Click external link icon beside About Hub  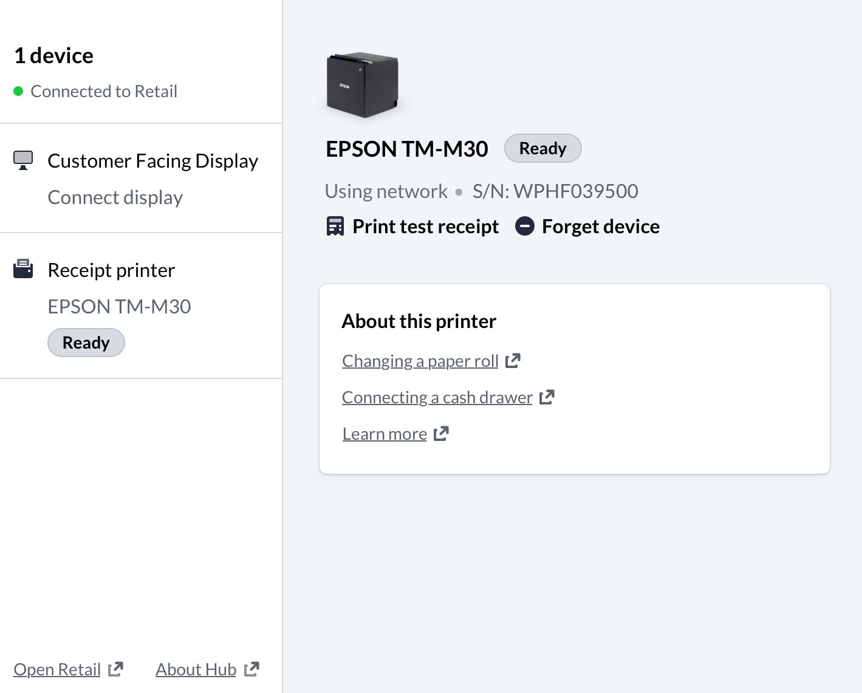click(252, 669)
